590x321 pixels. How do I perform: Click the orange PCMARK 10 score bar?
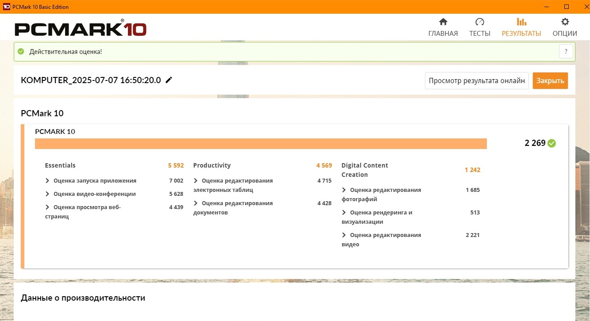(261, 144)
